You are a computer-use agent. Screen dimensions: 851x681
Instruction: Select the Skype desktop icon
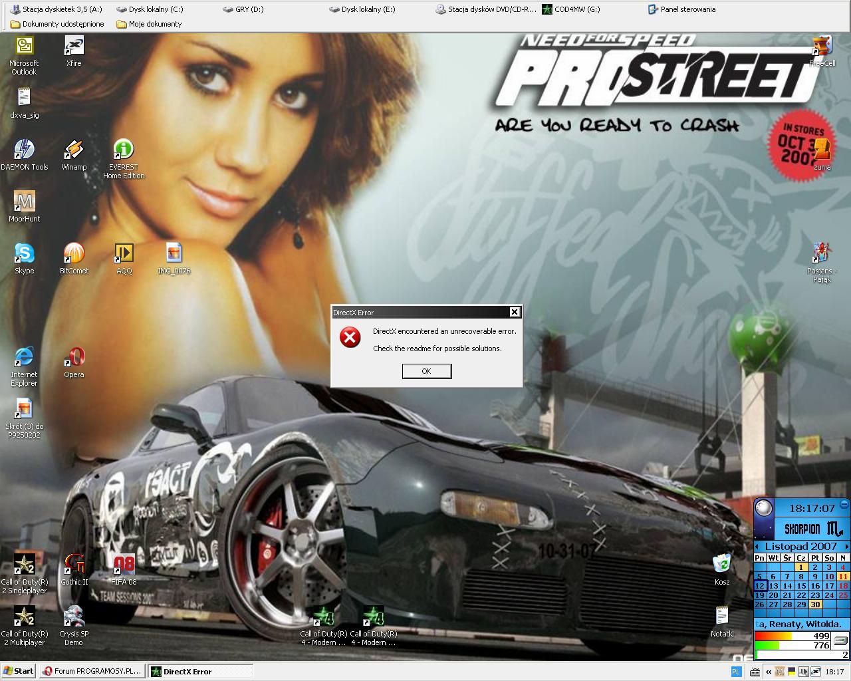(24, 259)
